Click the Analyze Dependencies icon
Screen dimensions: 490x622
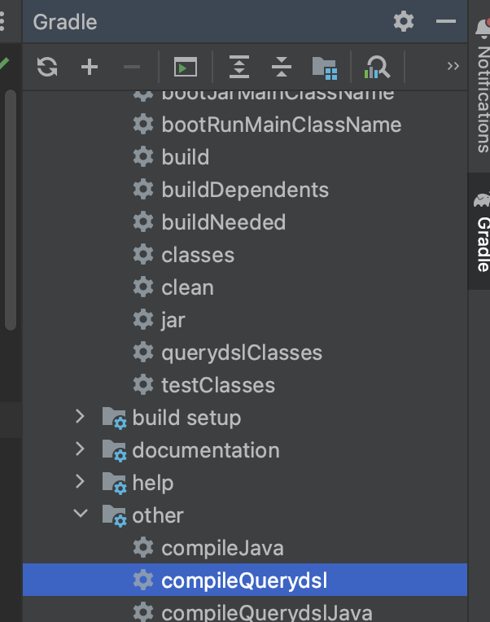pyautogui.click(x=378, y=68)
